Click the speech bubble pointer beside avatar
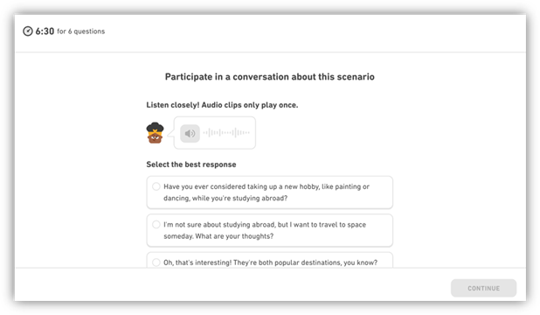The width and height of the screenshot is (540, 315). pyautogui.click(x=170, y=133)
